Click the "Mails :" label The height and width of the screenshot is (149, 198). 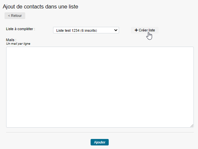point(11,40)
